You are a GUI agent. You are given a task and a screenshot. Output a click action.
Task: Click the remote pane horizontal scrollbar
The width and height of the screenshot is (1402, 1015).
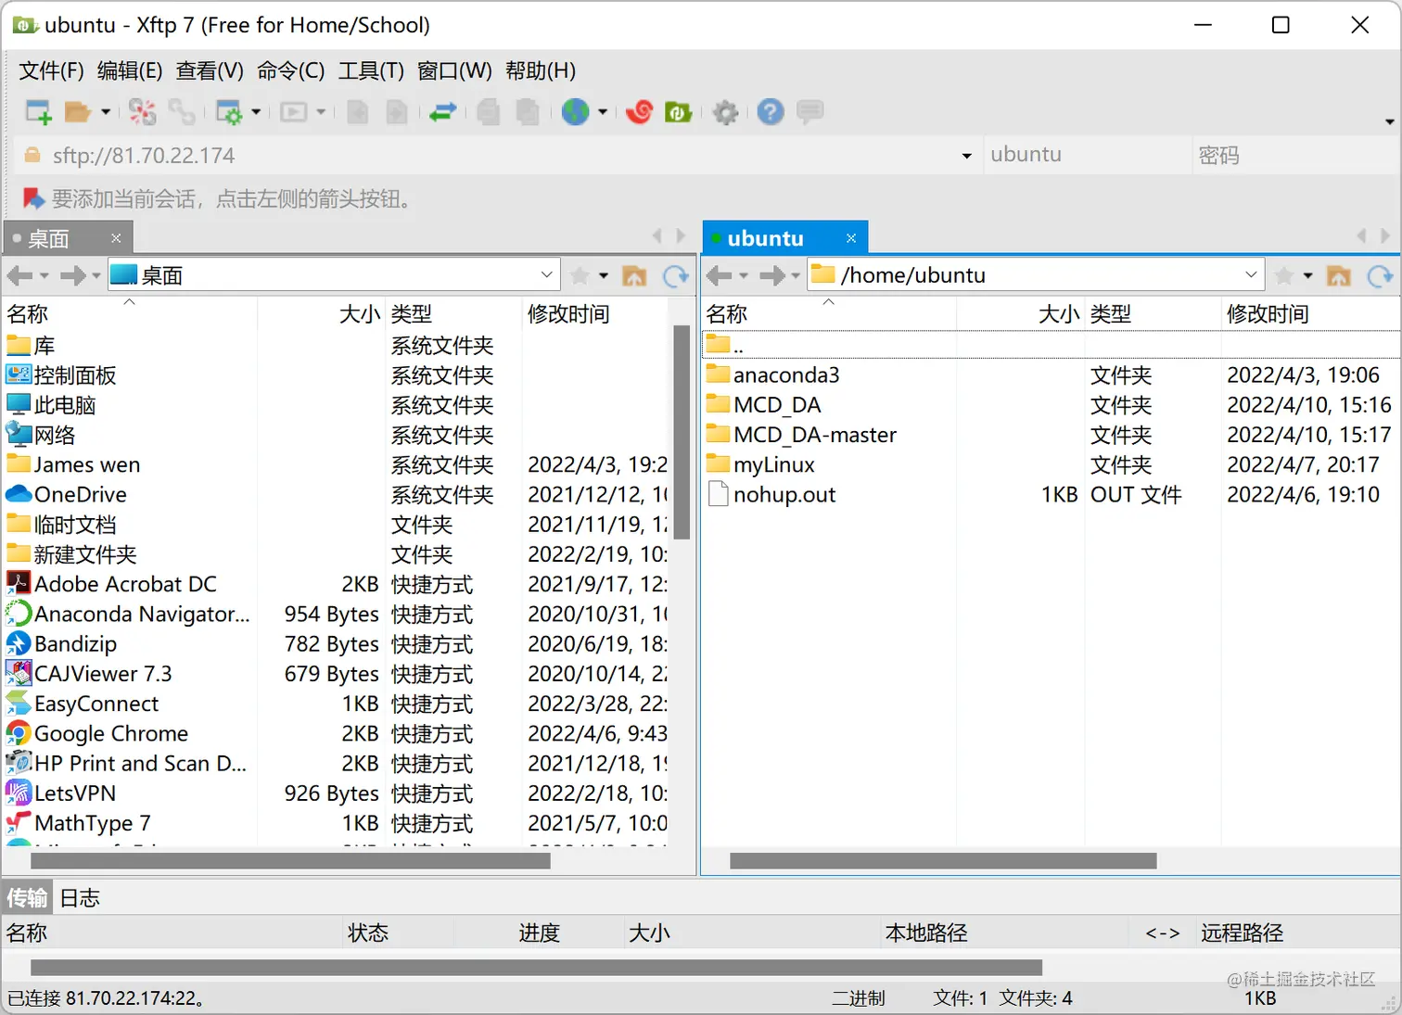tap(943, 861)
